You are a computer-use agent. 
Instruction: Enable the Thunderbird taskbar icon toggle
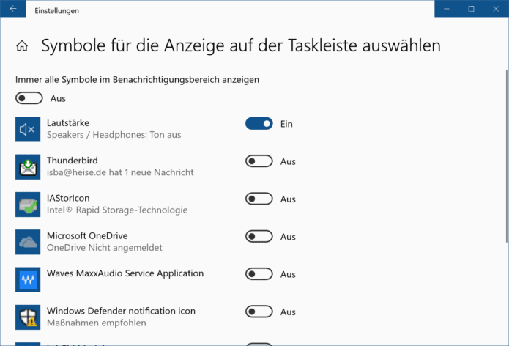click(259, 161)
